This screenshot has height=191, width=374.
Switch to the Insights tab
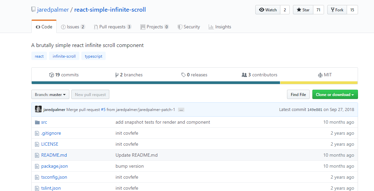[x=220, y=27]
